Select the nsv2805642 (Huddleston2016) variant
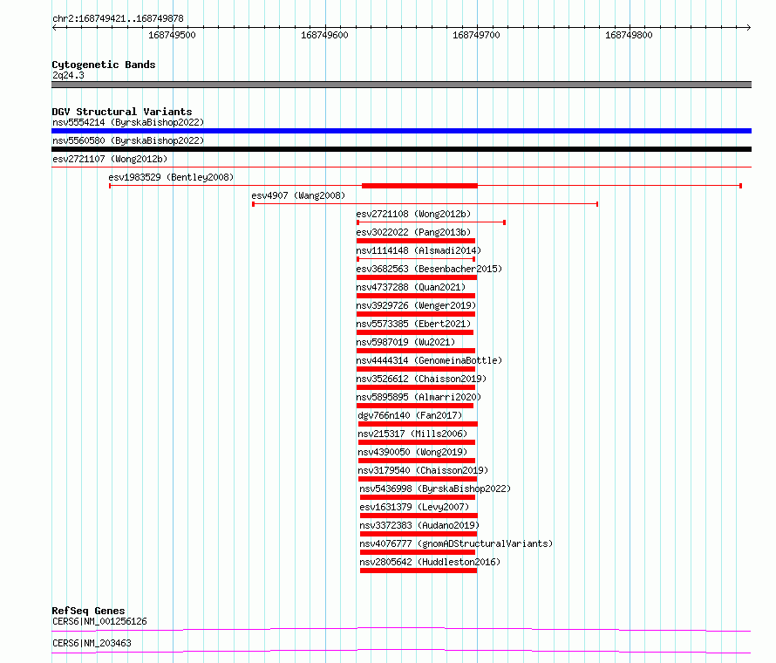The height and width of the screenshot is (663, 776). 430,562
